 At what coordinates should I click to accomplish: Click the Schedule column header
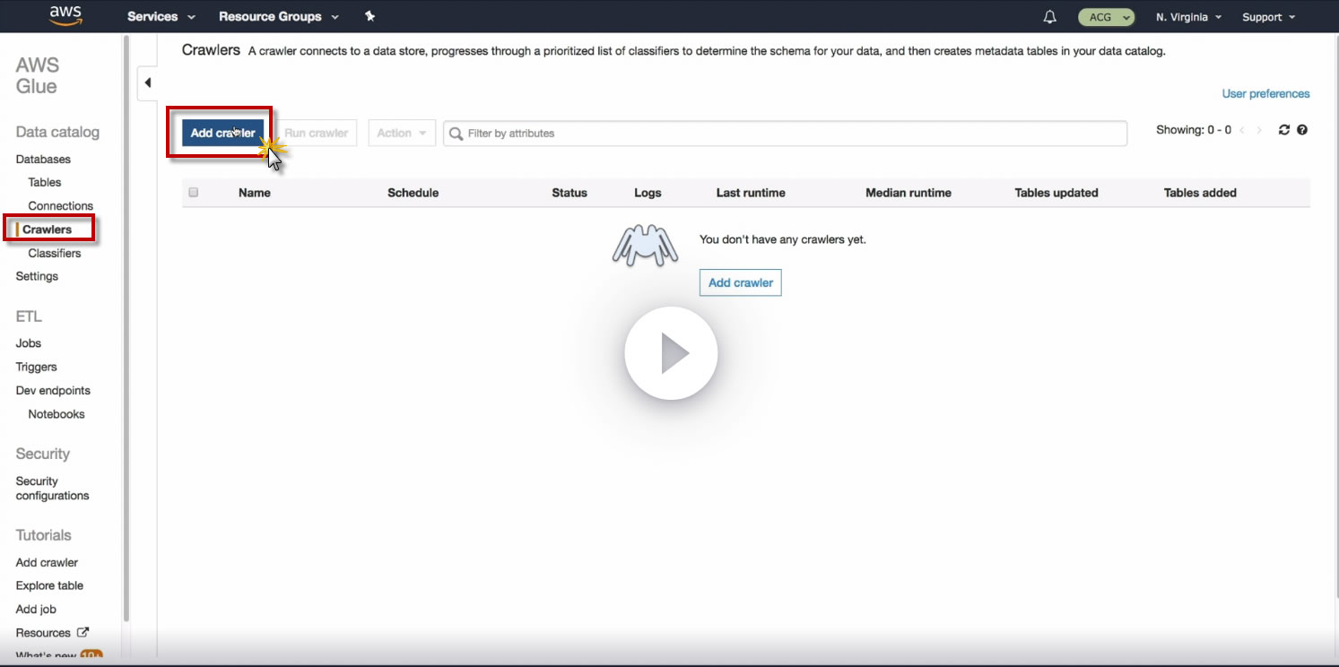click(x=413, y=193)
